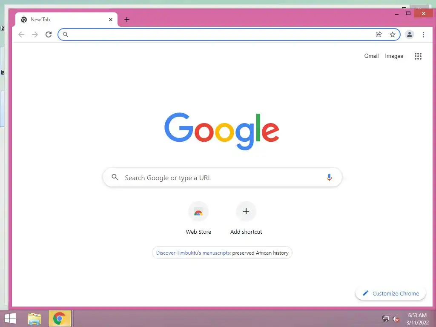Open File Explorer from taskbar
Image resolution: width=436 pixels, height=327 pixels.
click(x=34, y=318)
